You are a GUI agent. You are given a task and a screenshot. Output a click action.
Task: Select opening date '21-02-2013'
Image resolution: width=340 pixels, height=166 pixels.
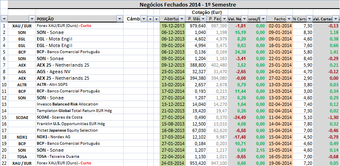coord(173,111)
